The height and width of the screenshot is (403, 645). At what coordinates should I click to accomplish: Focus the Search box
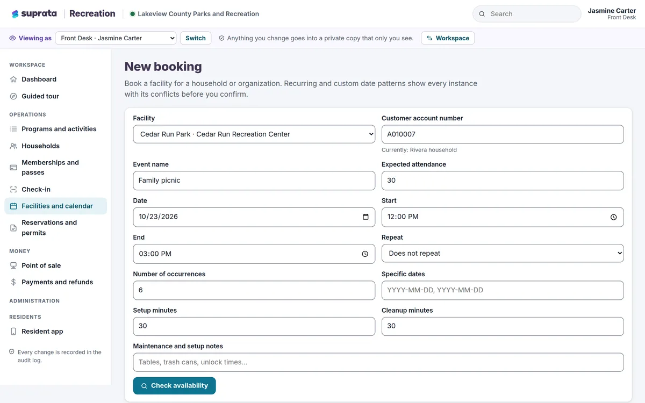tap(527, 14)
